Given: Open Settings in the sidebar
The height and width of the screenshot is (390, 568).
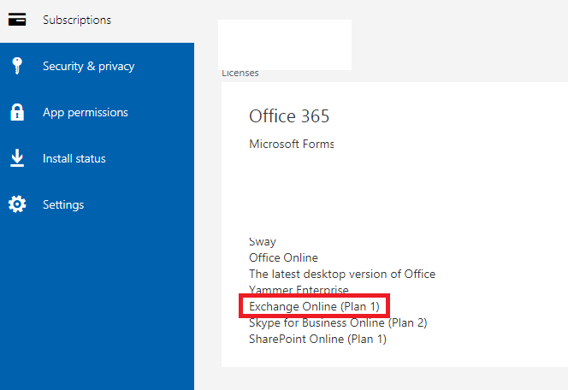Looking at the screenshot, I should click(x=63, y=205).
